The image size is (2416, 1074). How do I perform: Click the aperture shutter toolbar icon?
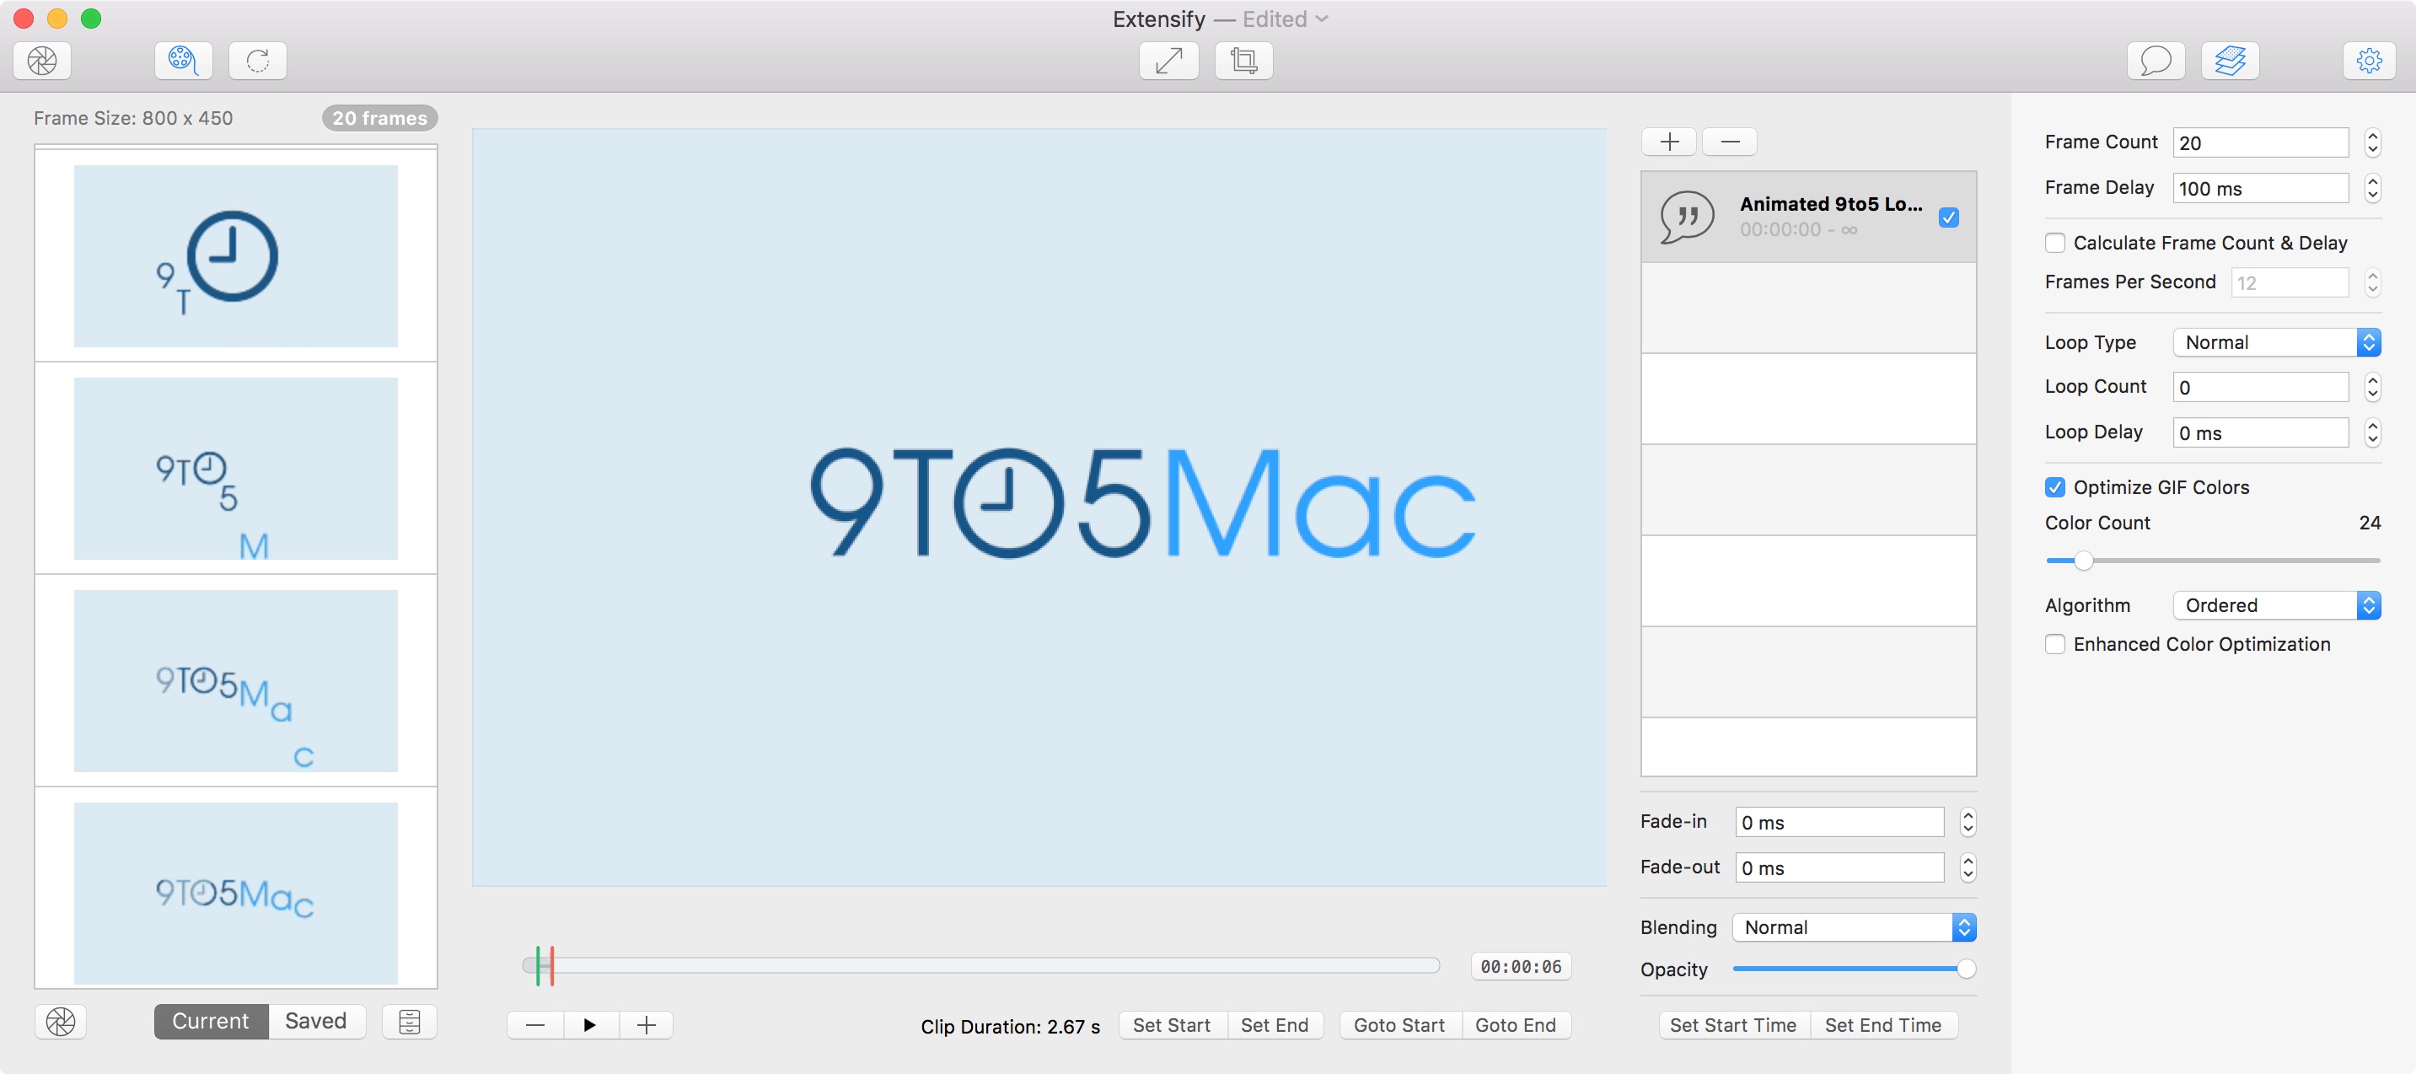coord(42,61)
